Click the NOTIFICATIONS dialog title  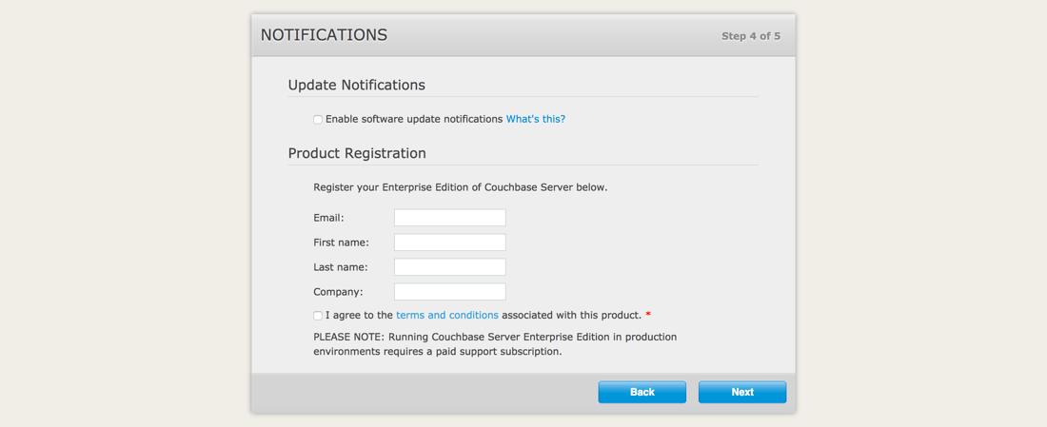point(324,35)
